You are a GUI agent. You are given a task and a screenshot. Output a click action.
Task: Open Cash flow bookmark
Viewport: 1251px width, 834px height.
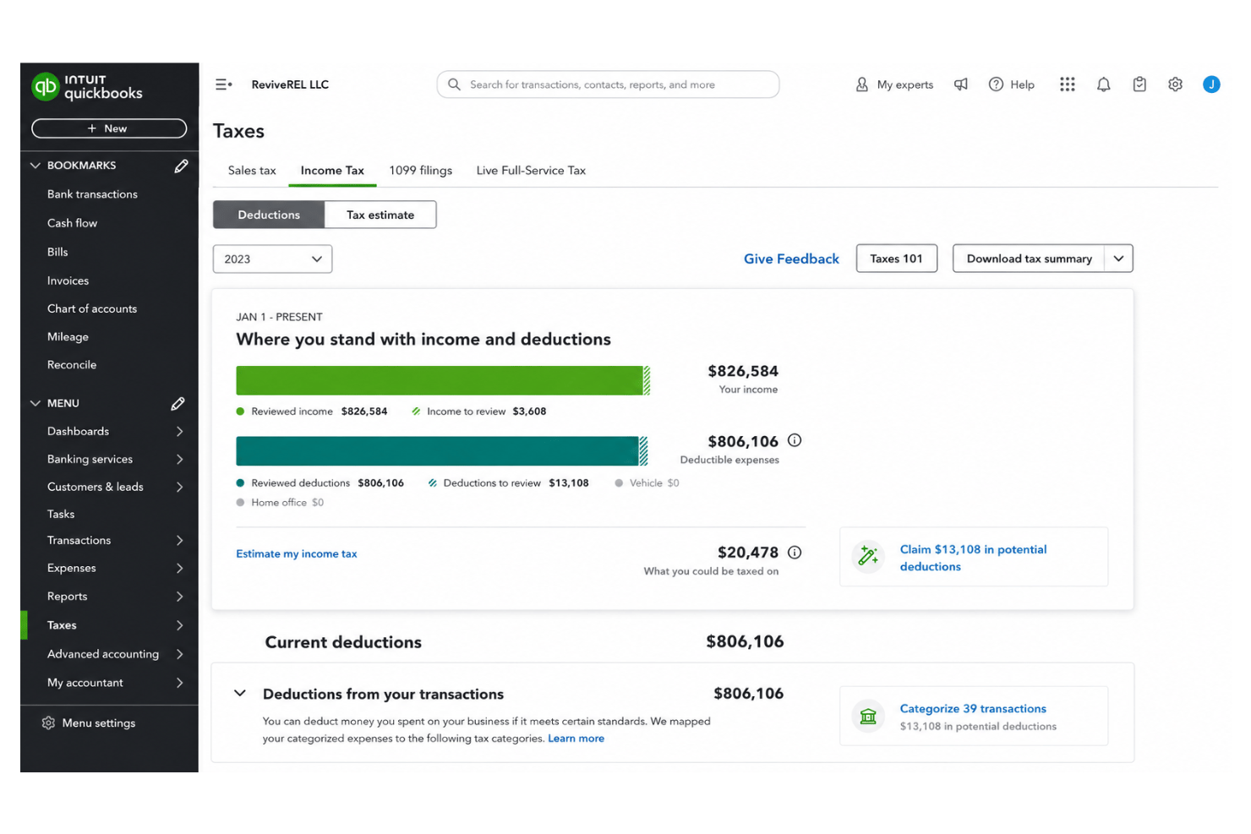click(72, 223)
